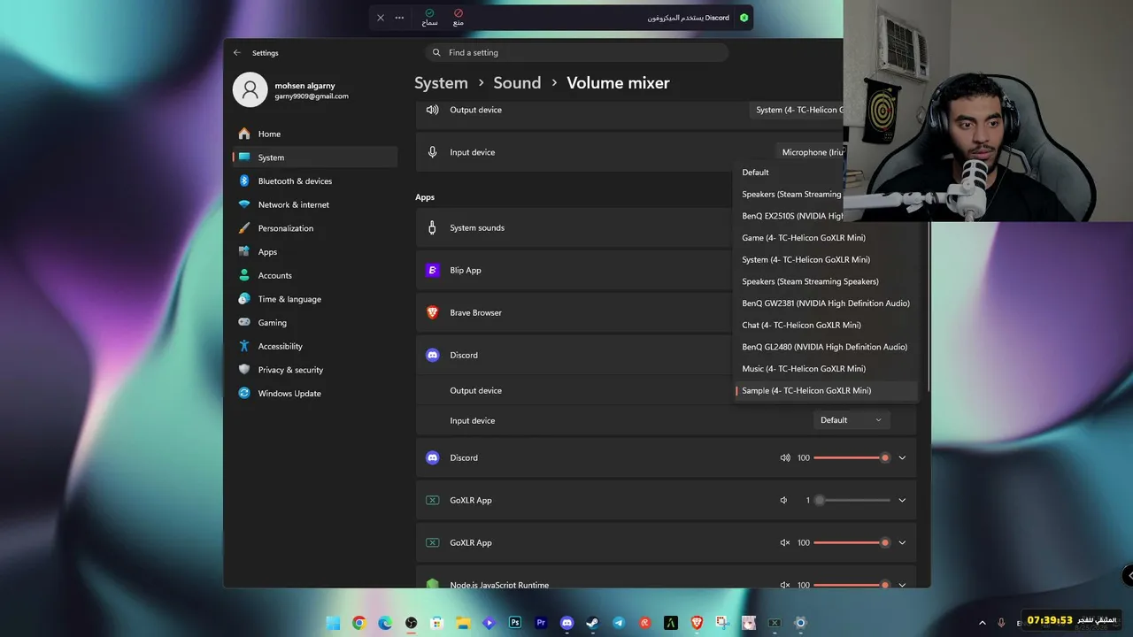Viewport: 1133px width, 637px height.
Task: Open more options on the microphone prompt
Action: [399, 18]
